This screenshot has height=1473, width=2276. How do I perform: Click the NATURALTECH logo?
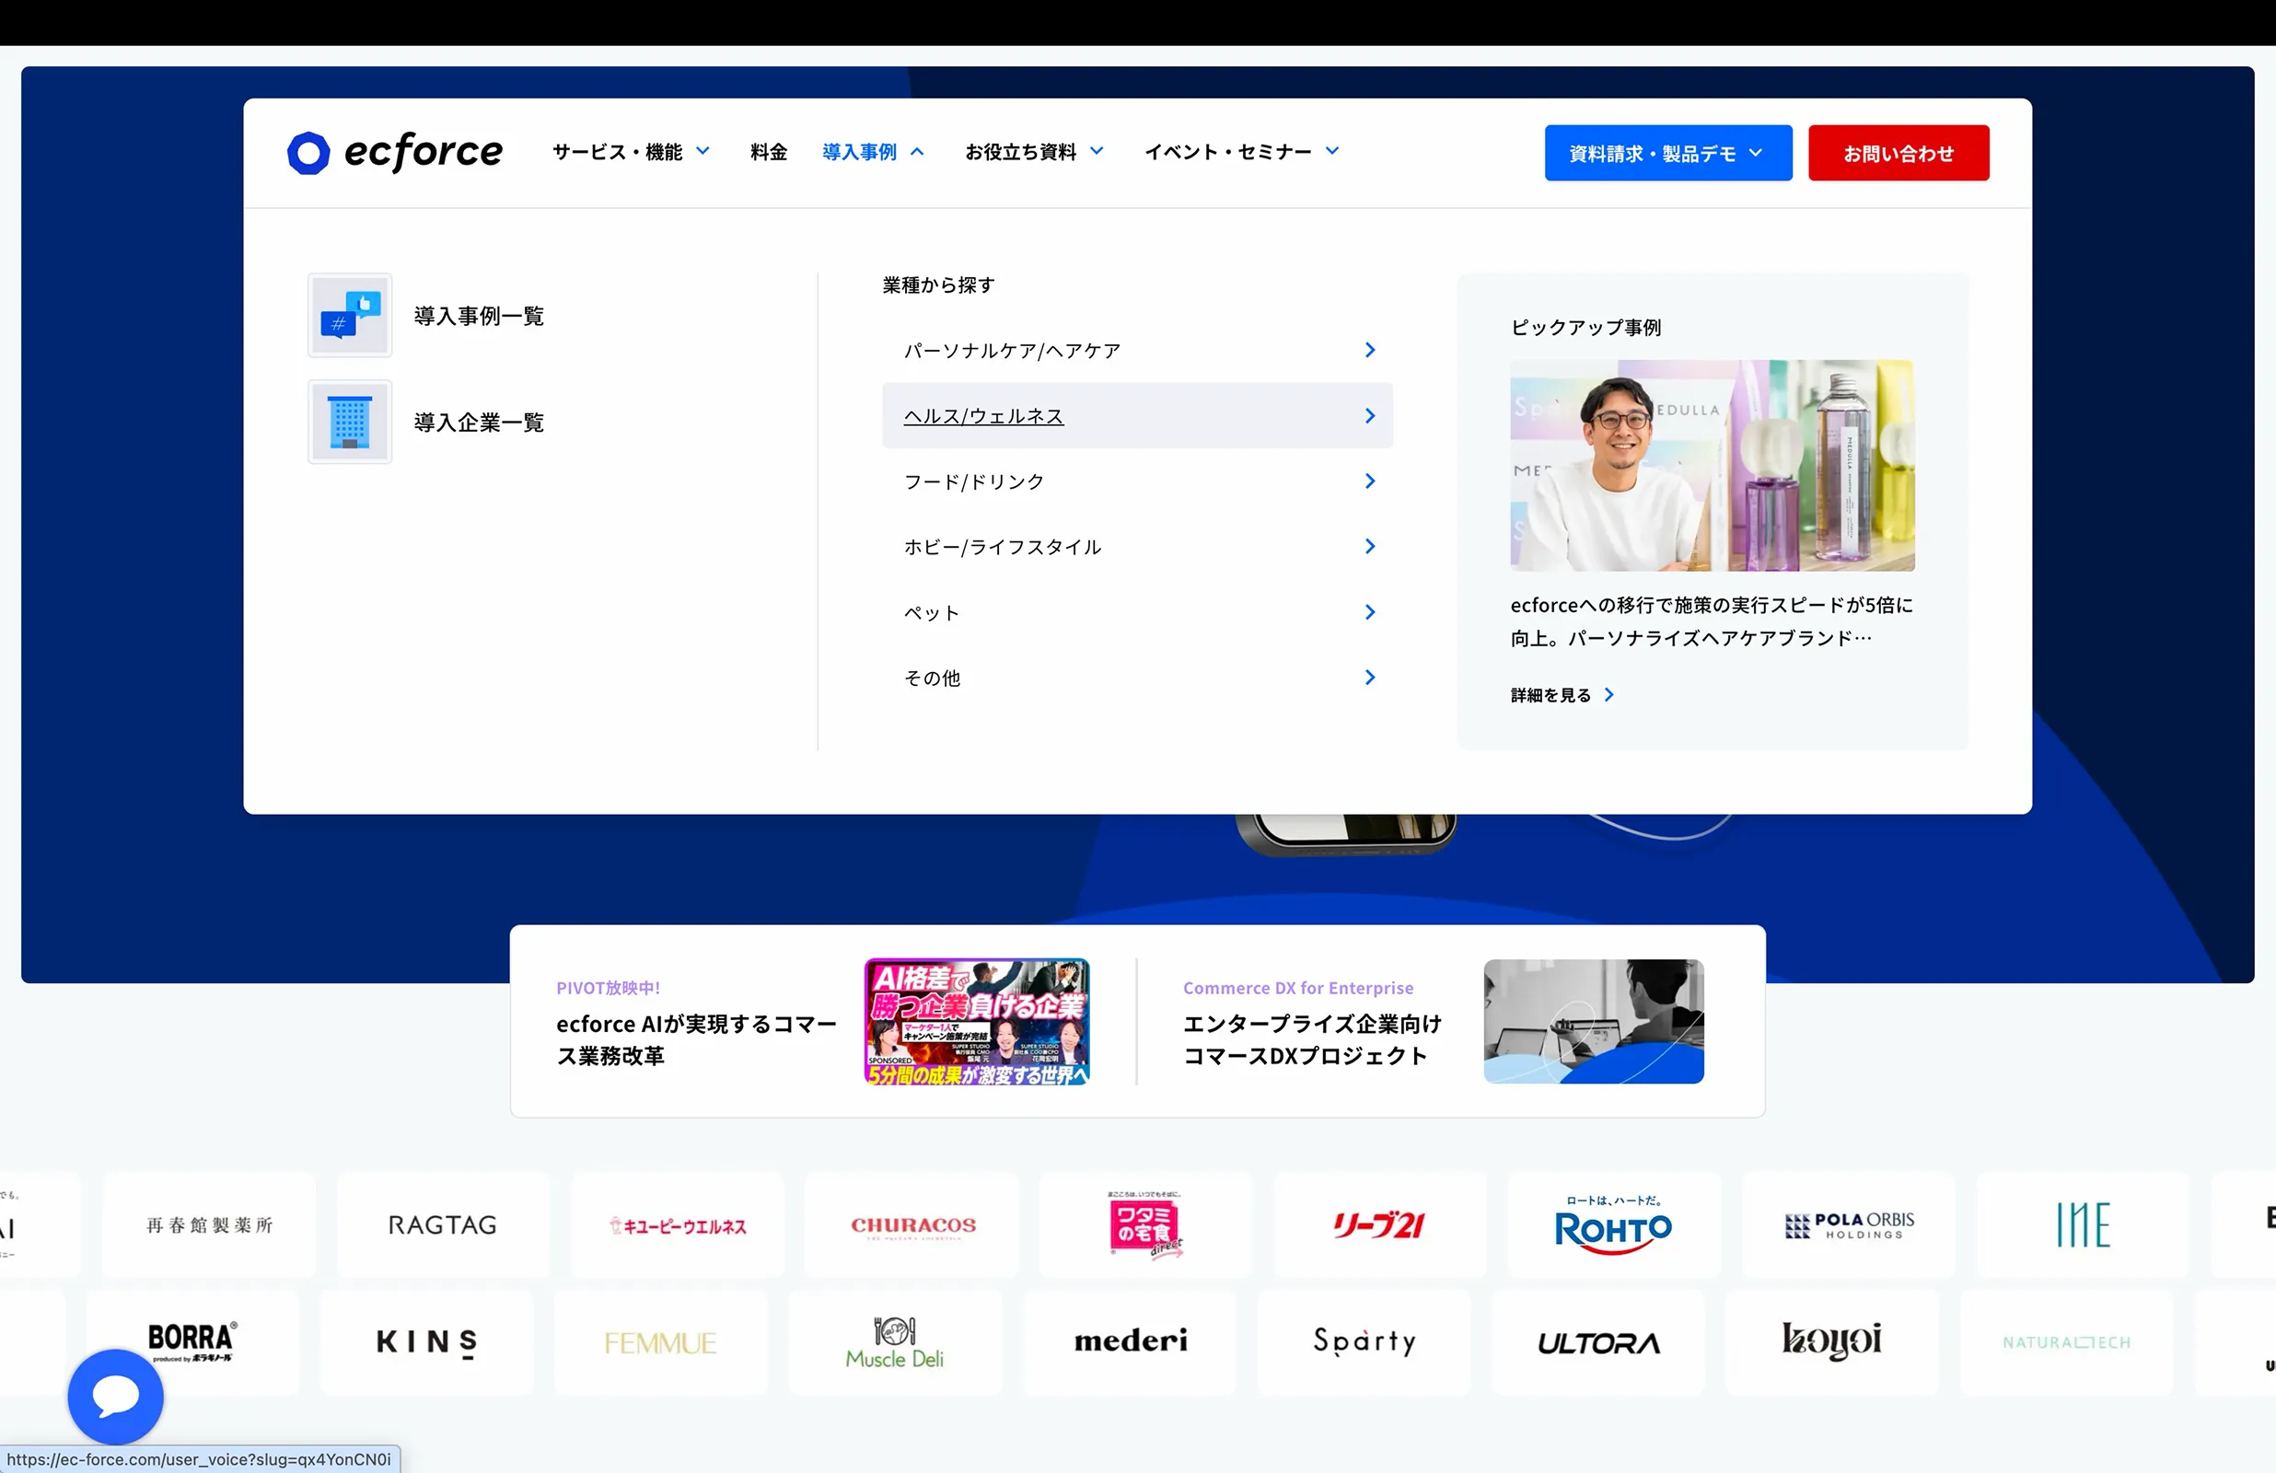click(x=2067, y=1343)
